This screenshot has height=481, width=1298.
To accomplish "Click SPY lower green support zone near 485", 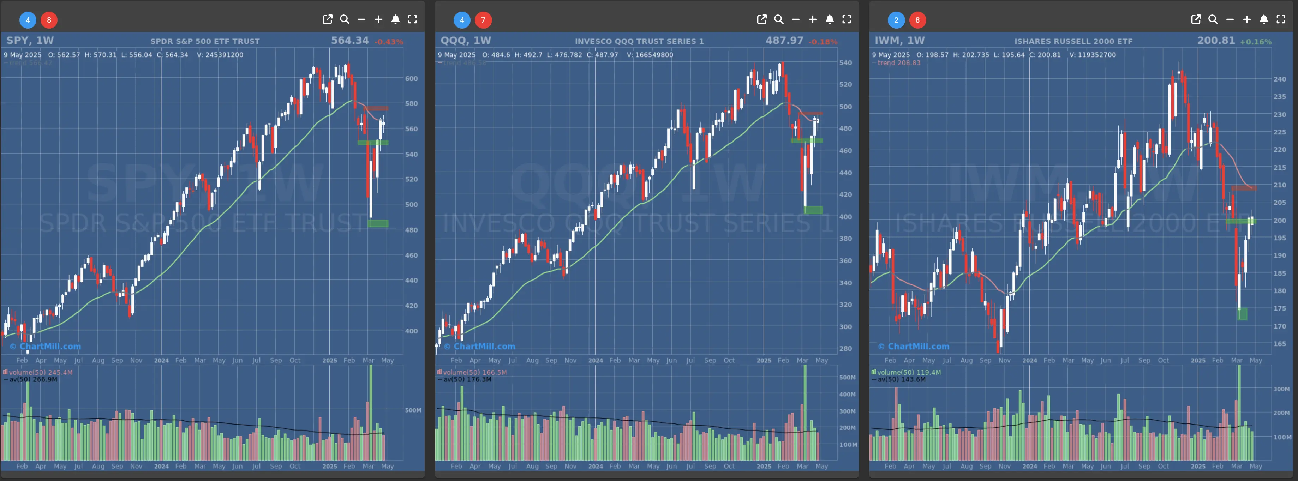I will pos(378,223).
